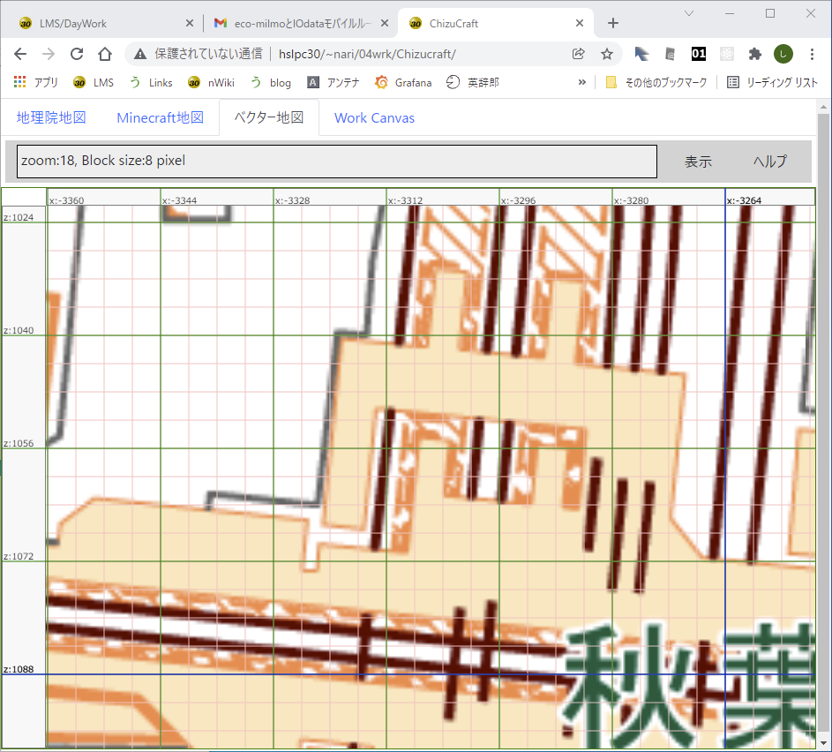
Task: Click the ヘルプ button
Action: [x=769, y=162]
